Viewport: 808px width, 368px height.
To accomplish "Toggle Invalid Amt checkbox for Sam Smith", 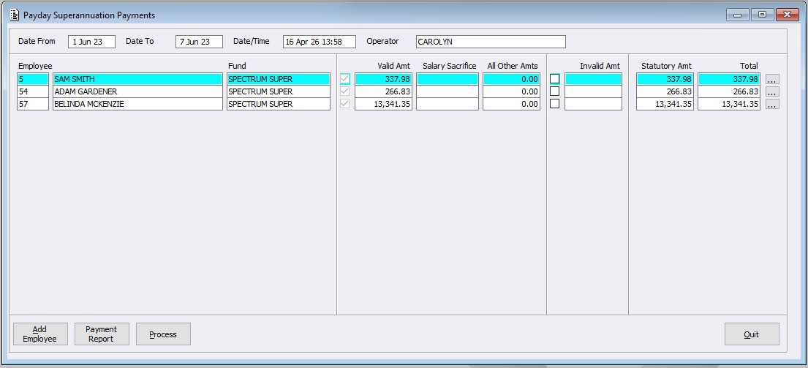I will pos(554,79).
